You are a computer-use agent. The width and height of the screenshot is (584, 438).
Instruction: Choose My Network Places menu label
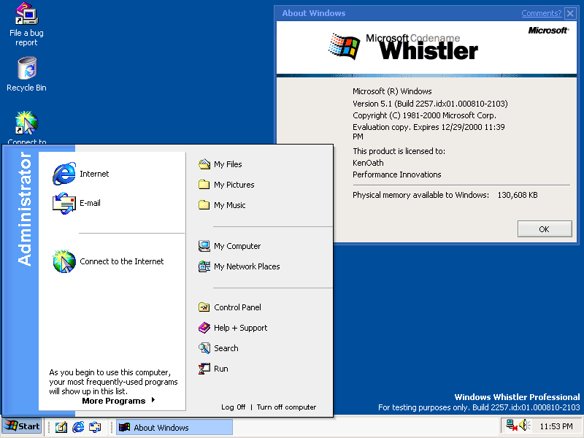pyautogui.click(x=247, y=266)
